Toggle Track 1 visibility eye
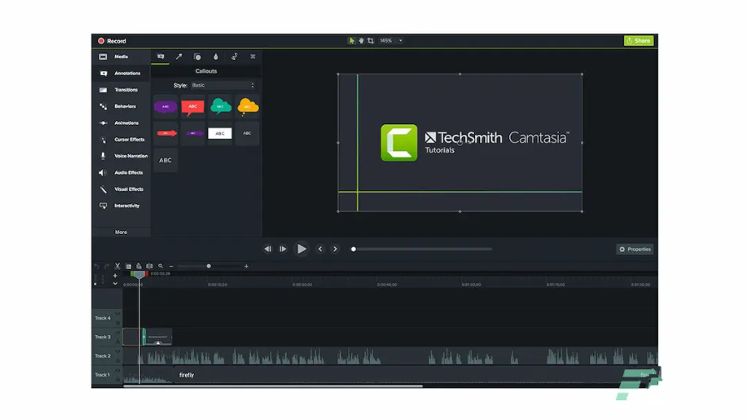The width and height of the screenshot is (749, 420). 117,371
